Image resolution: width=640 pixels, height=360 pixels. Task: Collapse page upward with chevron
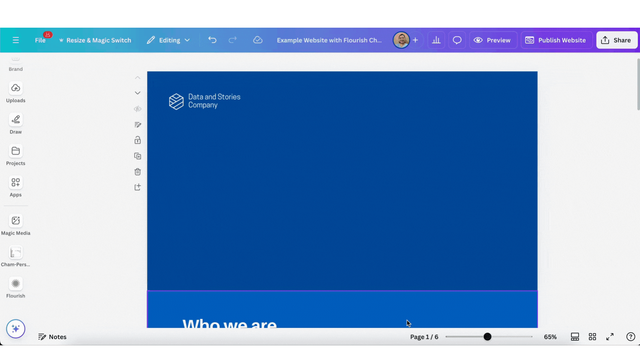[x=138, y=77]
